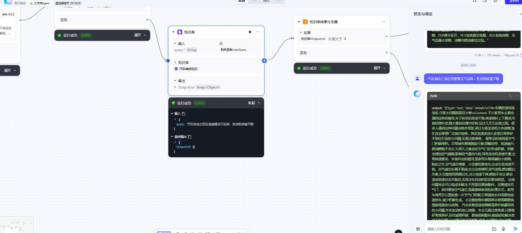Click the 暂无描述 description text

20,3
